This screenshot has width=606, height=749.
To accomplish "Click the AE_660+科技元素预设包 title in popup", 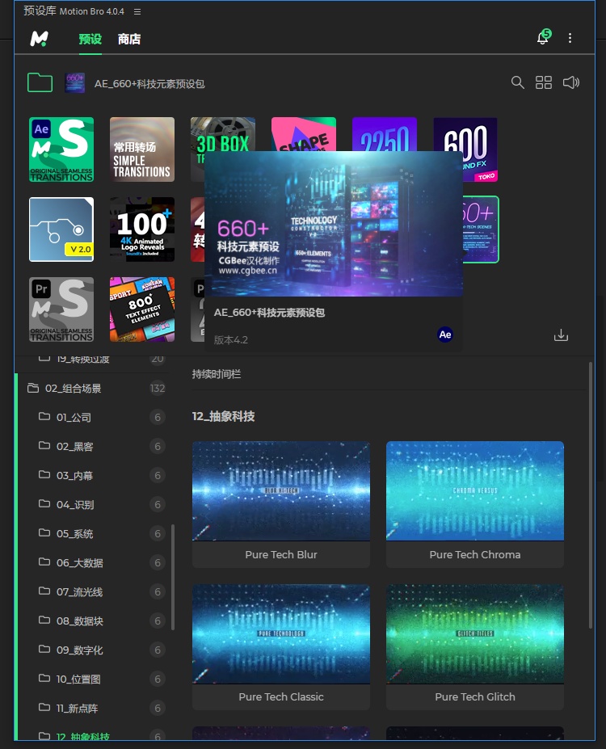I will pos(269,313).
